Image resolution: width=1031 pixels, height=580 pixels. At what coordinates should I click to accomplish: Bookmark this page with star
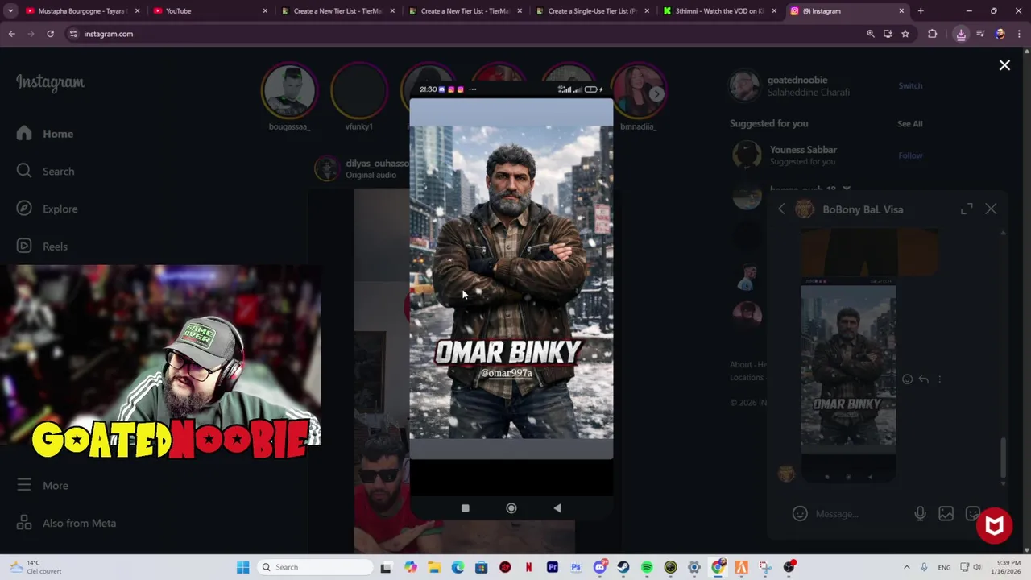tap(905, 34)
